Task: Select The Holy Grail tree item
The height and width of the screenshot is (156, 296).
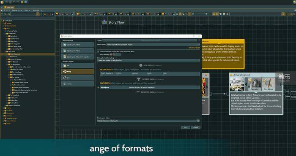Action: pos(14,95)
